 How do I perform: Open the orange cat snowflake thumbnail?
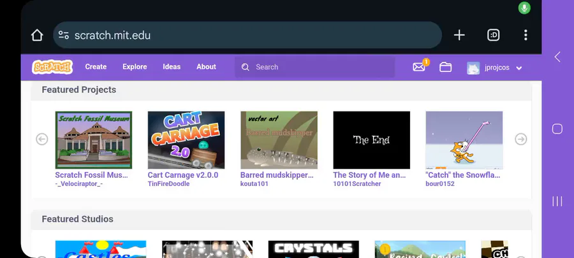tap(464, 140)
